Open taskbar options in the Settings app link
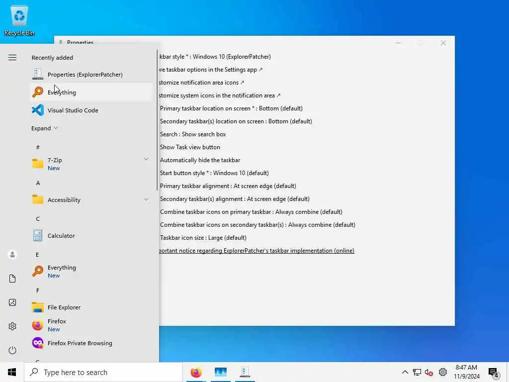Image resolution: width=509 pixels, height=382 pixels. pyautogui.click(x=211, y=70)
